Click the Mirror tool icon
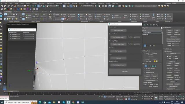The width and height of the screenshot is (185, 104). coord(96,6)
